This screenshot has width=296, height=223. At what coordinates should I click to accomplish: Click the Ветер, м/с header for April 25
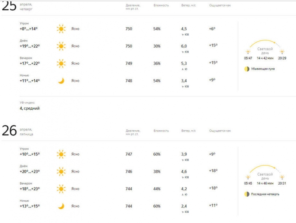point(188,5)
